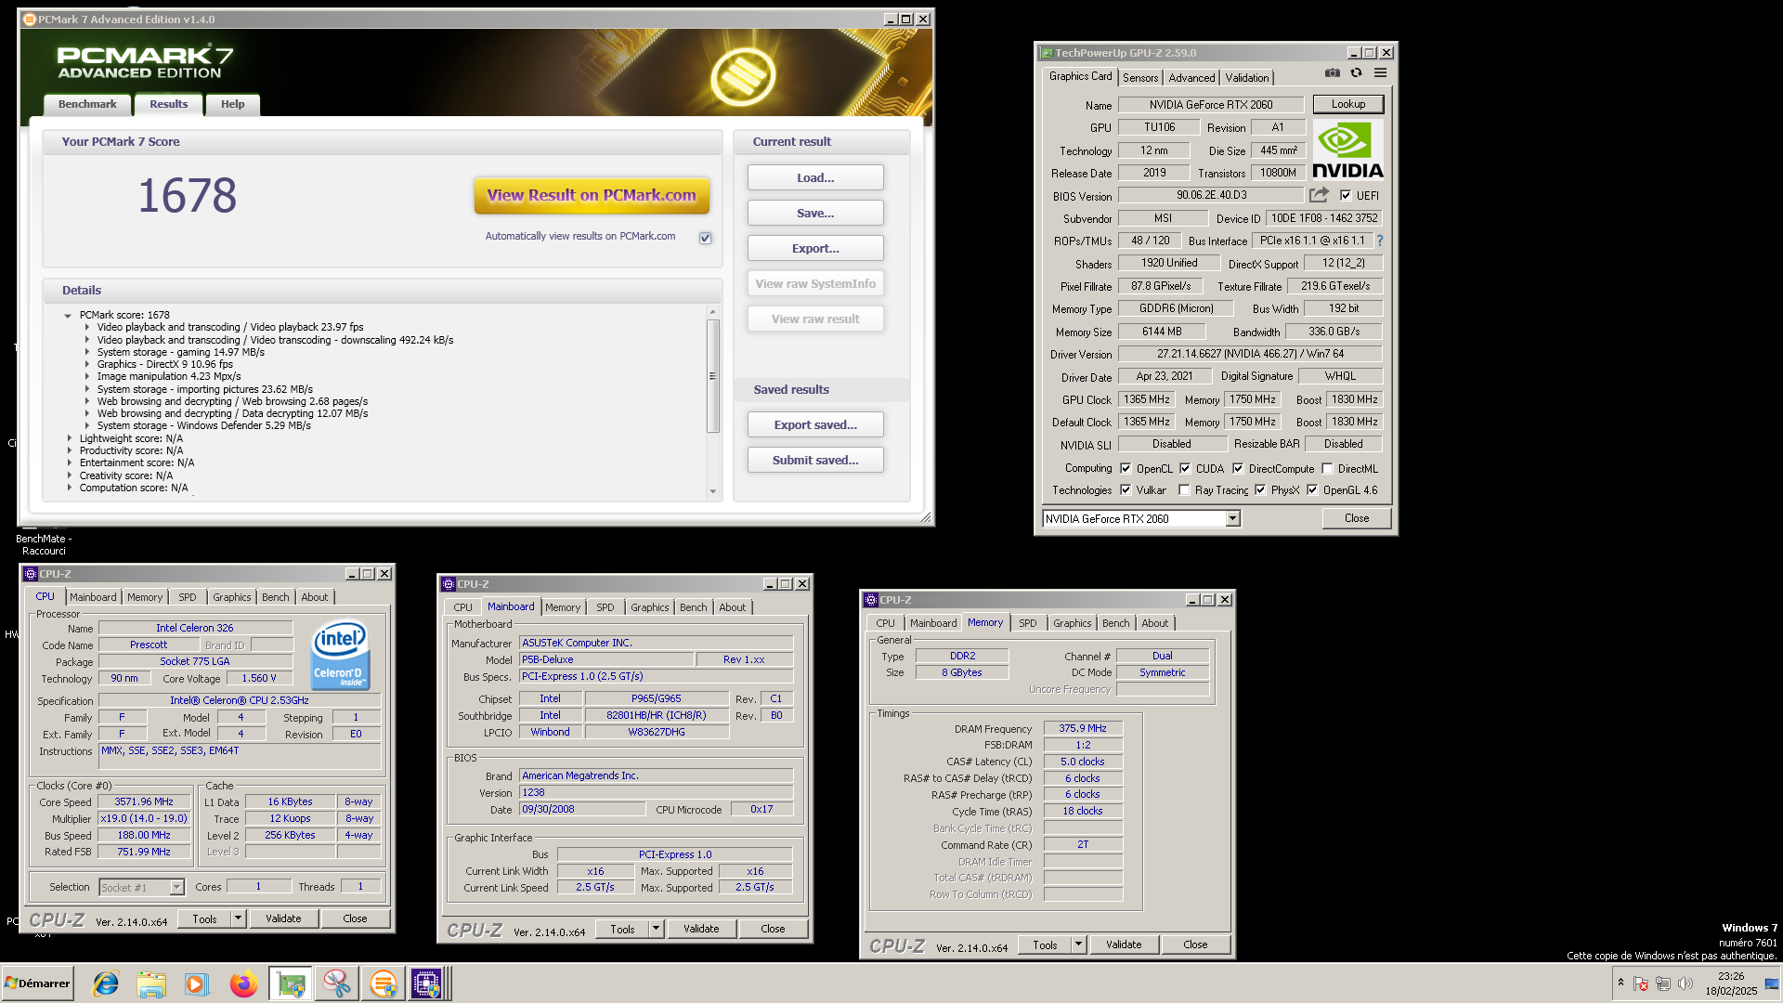Viewport: 1783px width, 1003px height.
Task: Switch to PCMark 7 taskbar button
Action: click(383, 983)
